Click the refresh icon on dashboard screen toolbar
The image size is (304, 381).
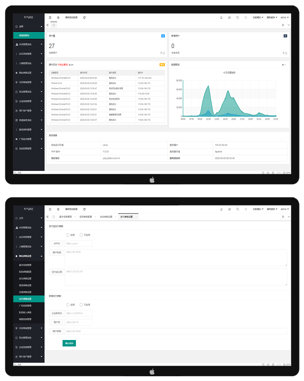pyautogui.click(x=84, y=18)
